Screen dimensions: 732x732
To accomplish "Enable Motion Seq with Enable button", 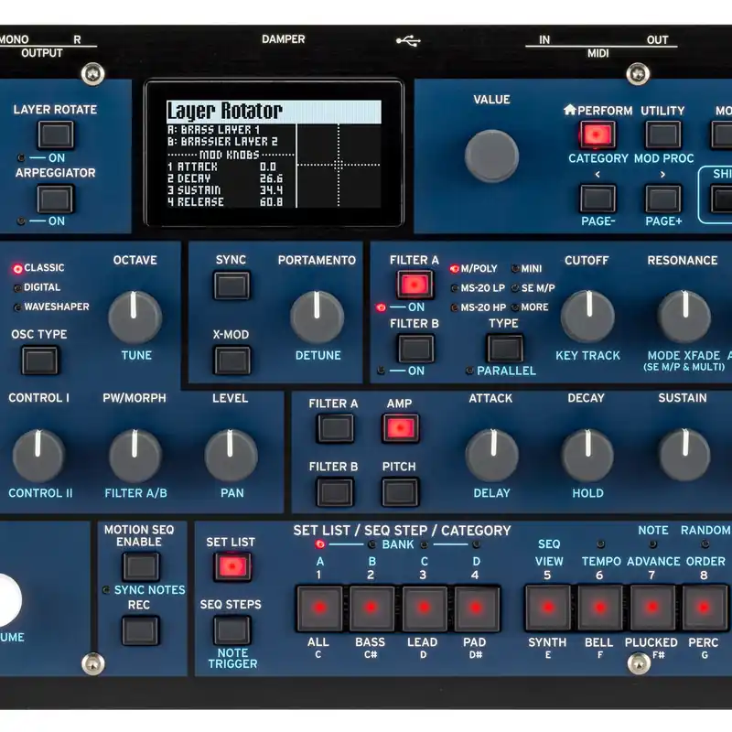I will [140, 566].
